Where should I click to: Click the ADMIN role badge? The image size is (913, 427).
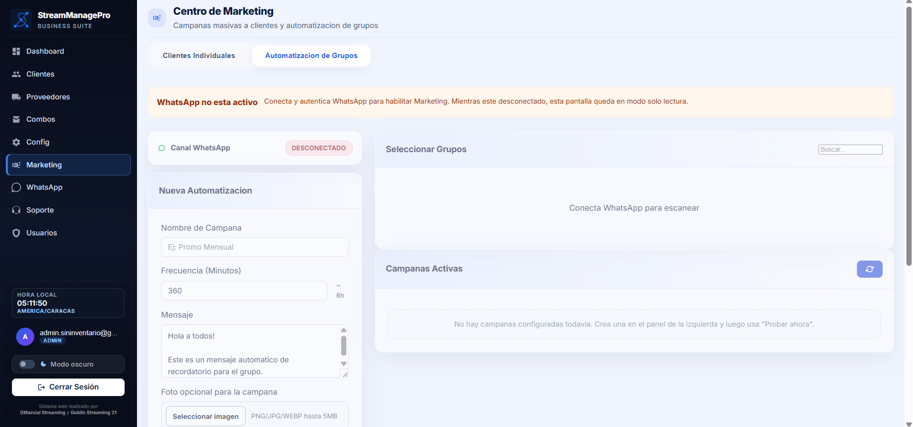pyautogui.click(x=52, y=340)
